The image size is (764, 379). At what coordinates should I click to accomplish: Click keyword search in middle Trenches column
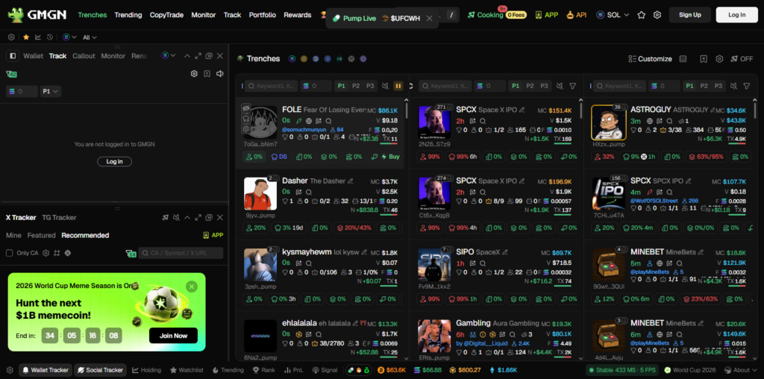point(445,86)
